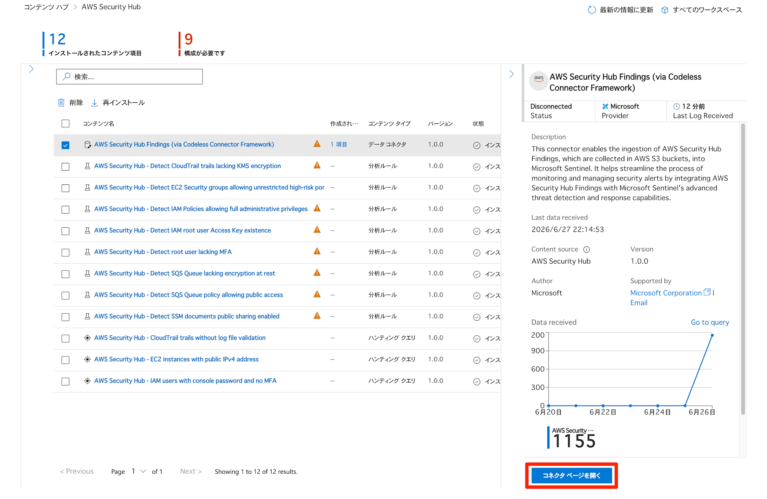Click the 検索 search input field
The height and width of the screenshot is (499, 767).
(129, 77)
